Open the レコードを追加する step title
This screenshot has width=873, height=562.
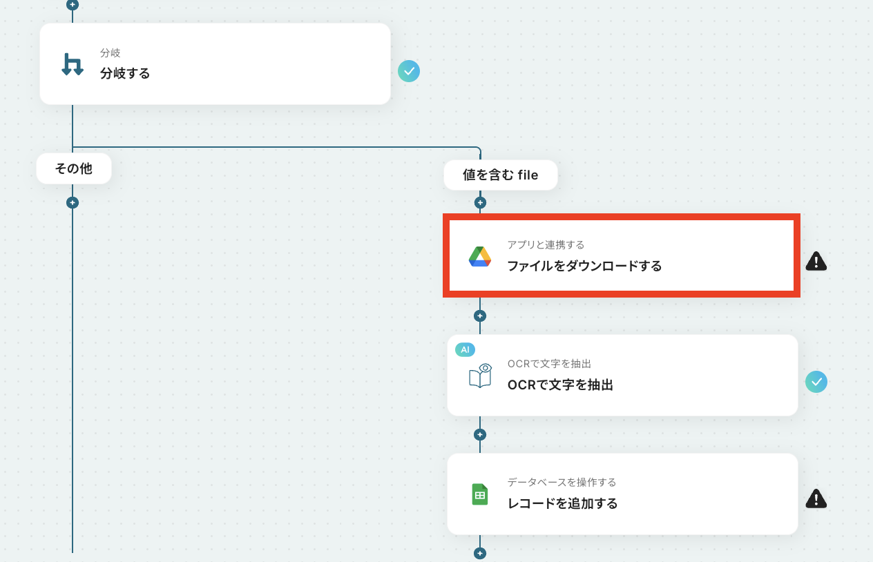click(x=562, y=504)
